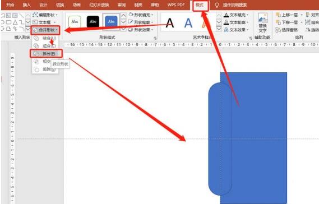
Task: Click Bring Forward (上移一层) icon
Action: tap(278, 15)
